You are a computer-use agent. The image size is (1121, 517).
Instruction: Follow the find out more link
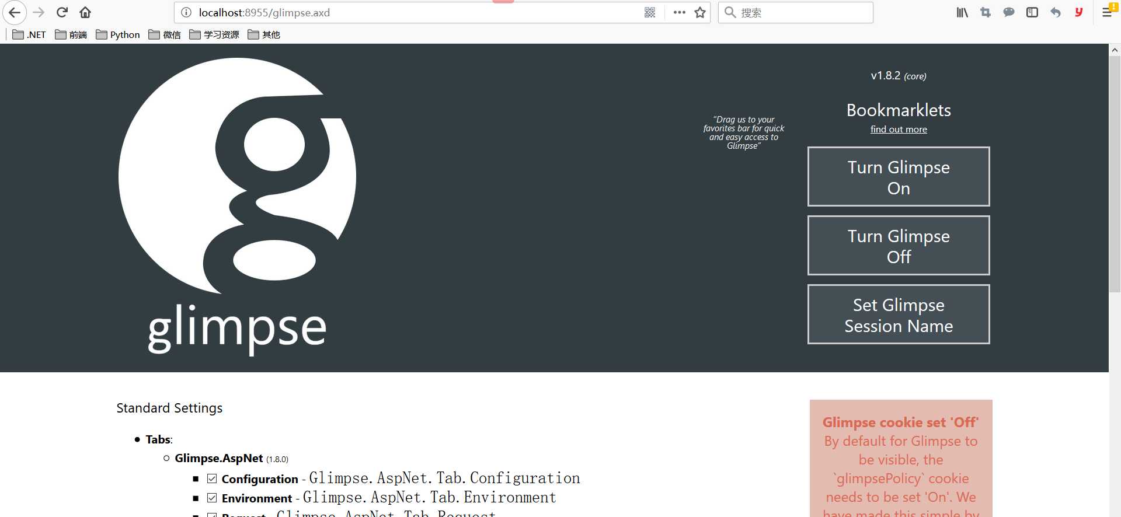tap(899, 130)
